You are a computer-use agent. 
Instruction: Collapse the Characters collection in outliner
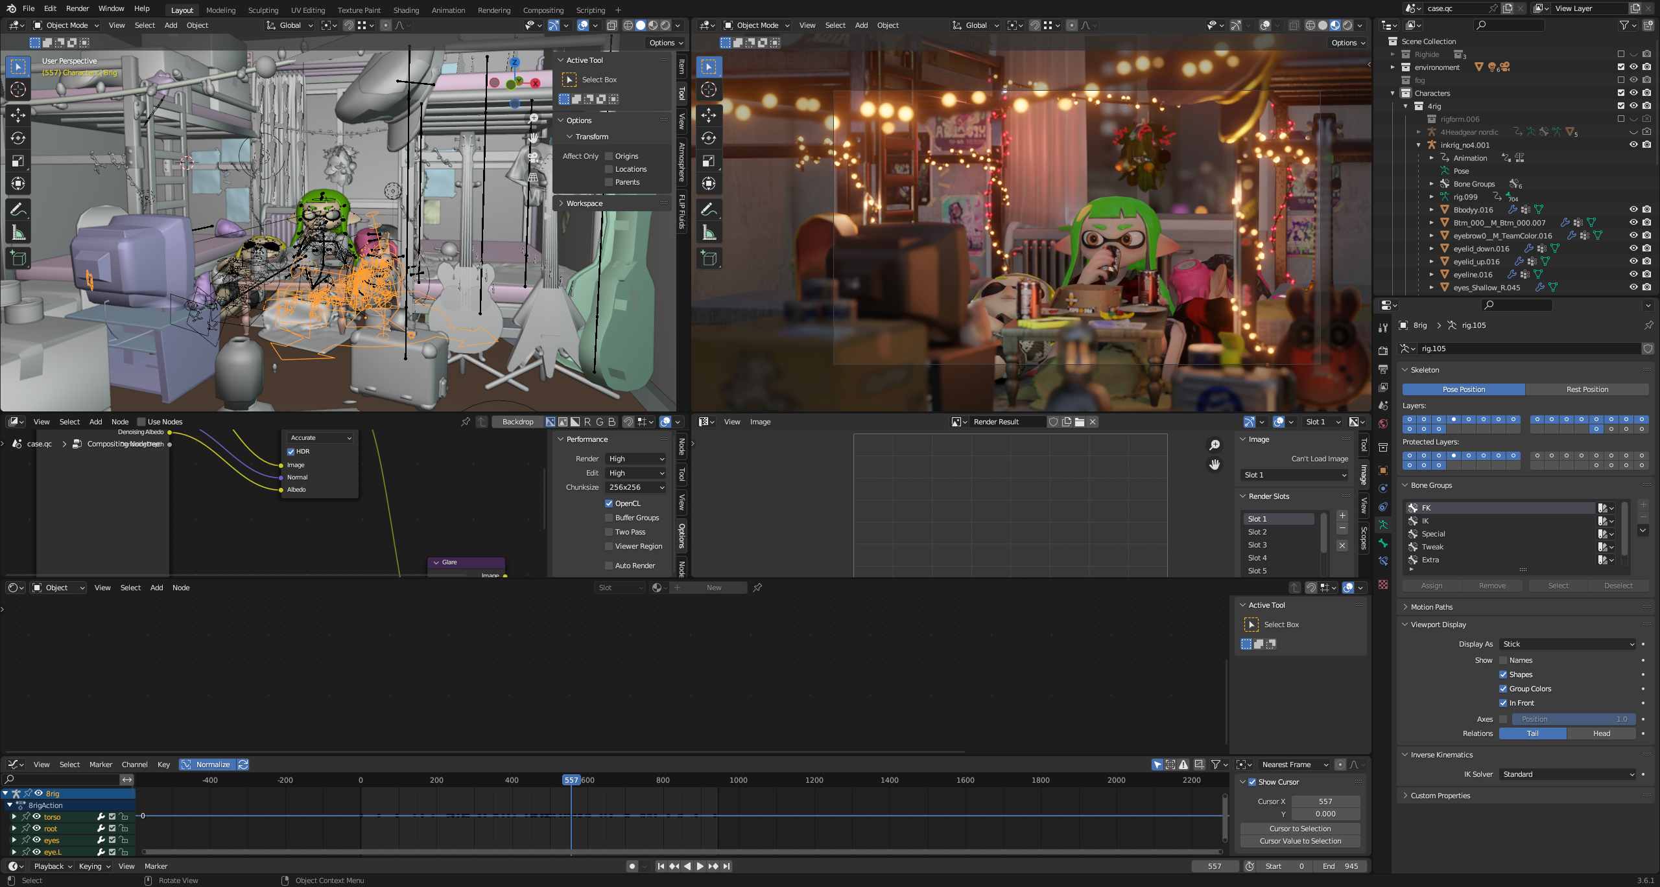click(1392, 93)
